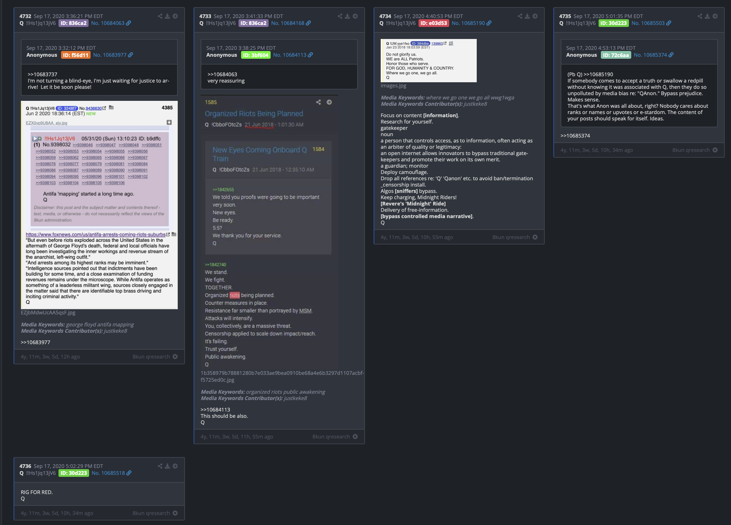This screenshot has height=525, width=731.
Task: Open post link No. 10684168
Action: 288,23
